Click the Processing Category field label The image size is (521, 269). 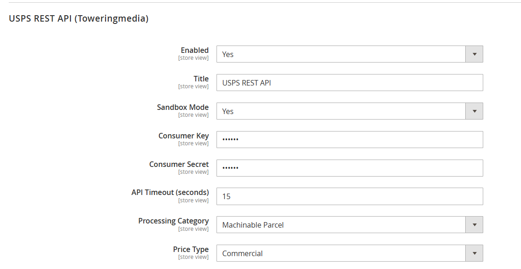point(173,221)
